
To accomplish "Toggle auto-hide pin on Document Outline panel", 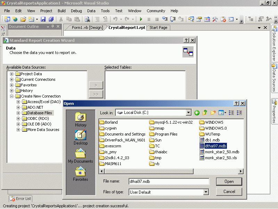I will point(53,26).
